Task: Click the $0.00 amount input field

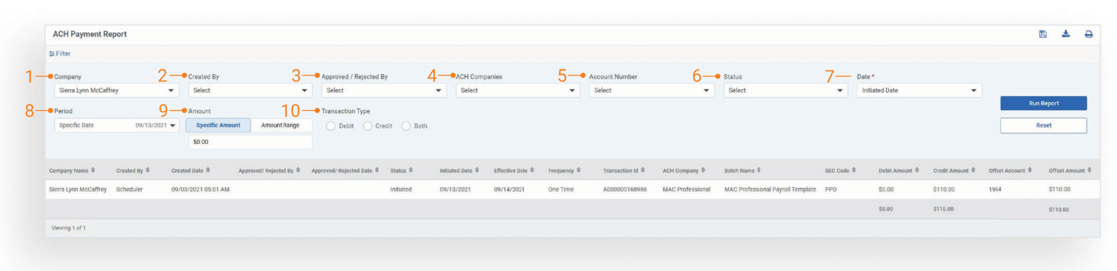Action: [x=250, y=142]
